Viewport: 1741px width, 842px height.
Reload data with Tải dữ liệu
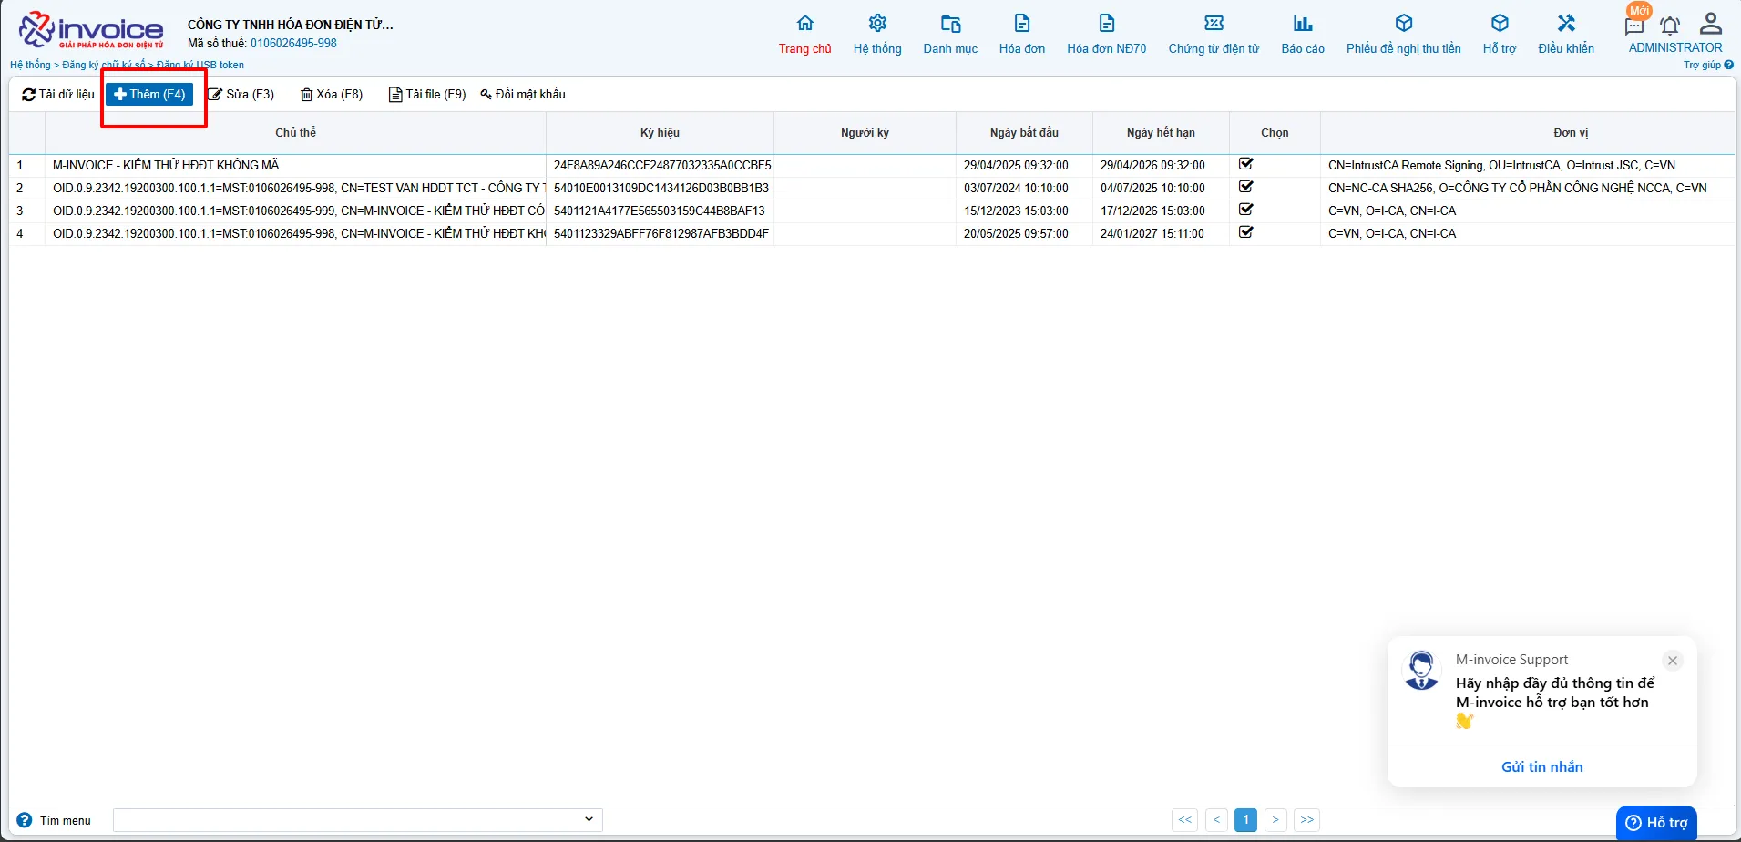pos(58,95)
